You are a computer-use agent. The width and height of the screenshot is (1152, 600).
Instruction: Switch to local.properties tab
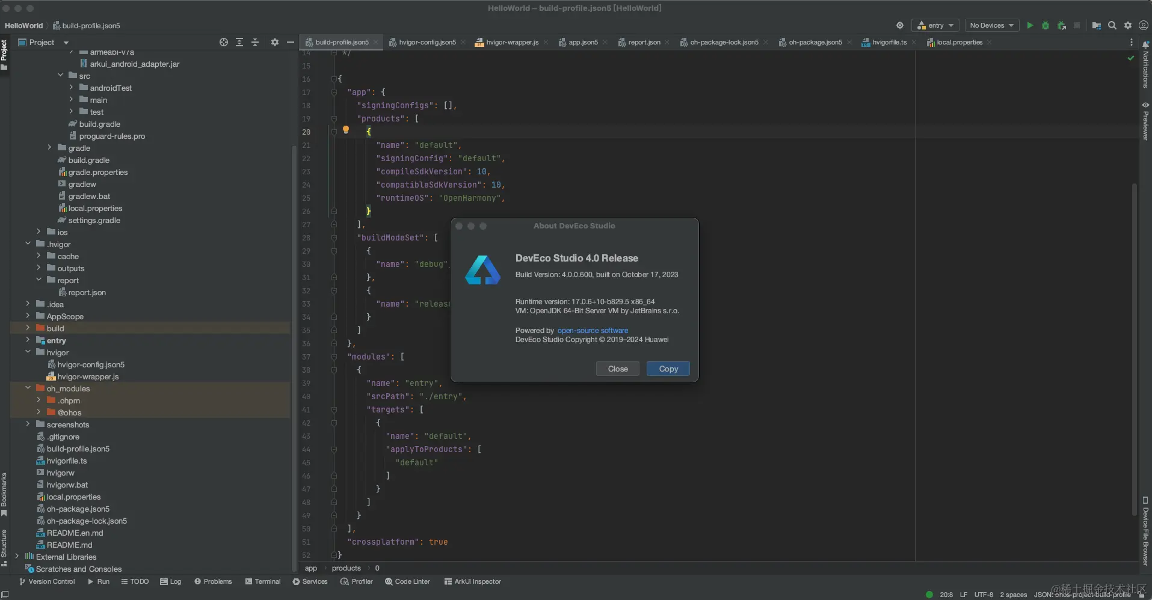point(959,42)
